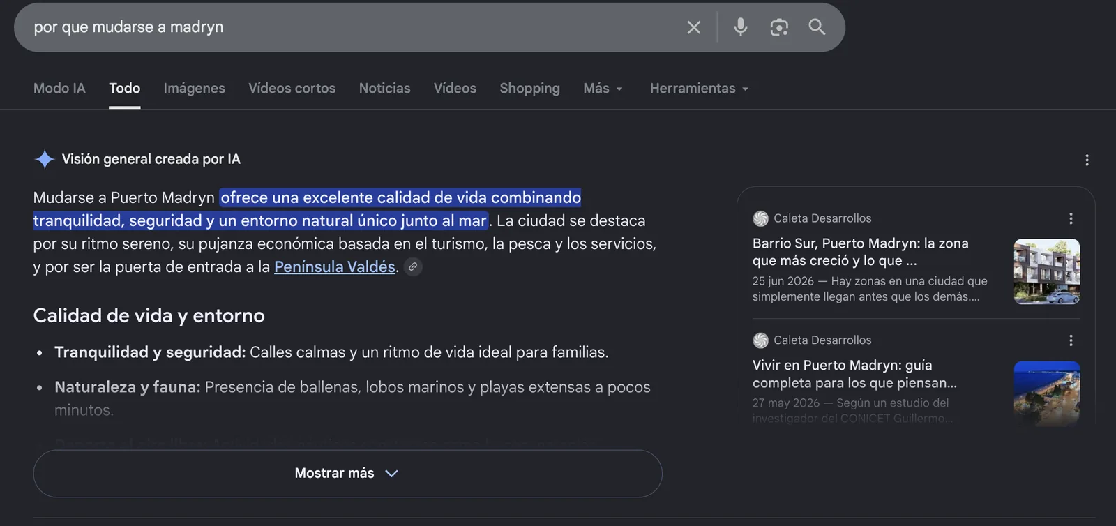Click the Naturaleza y fauna bullet text
Screen dimensions: 1116x526
pyautogui.click(x=352, y=398)
